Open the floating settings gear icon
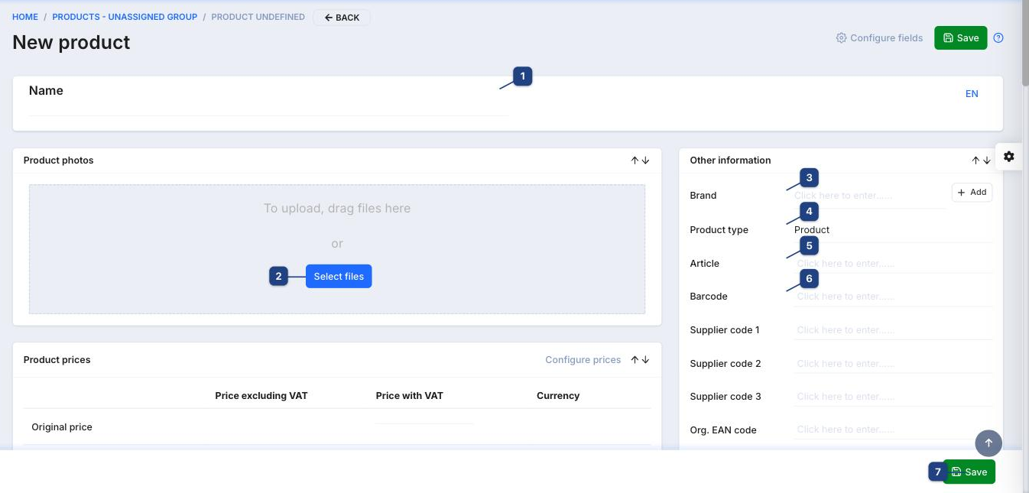Screen dimensions: 1029x493 tap(1009, 157)
